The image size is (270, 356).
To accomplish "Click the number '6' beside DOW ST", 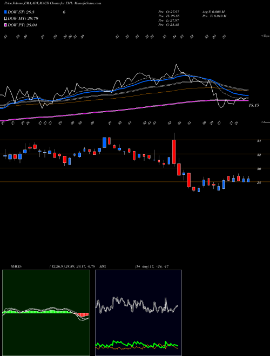I will [x=64, y=12].
